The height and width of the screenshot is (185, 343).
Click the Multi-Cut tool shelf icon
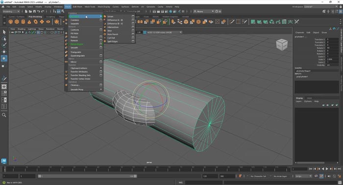[232, 22]
